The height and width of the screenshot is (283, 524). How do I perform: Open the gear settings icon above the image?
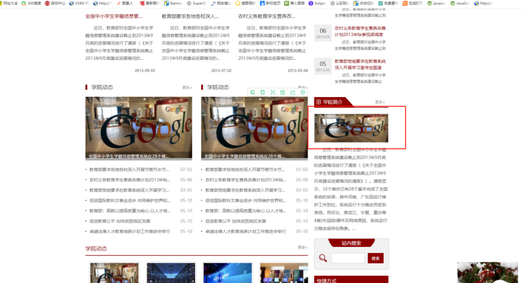(303, 92)
